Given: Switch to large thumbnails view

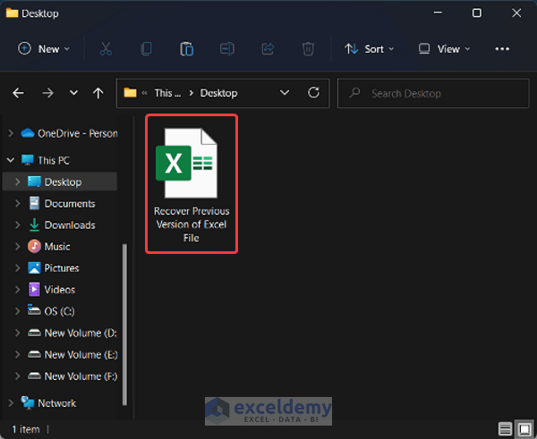Looking at the screenshot, I should click(524, 429).
